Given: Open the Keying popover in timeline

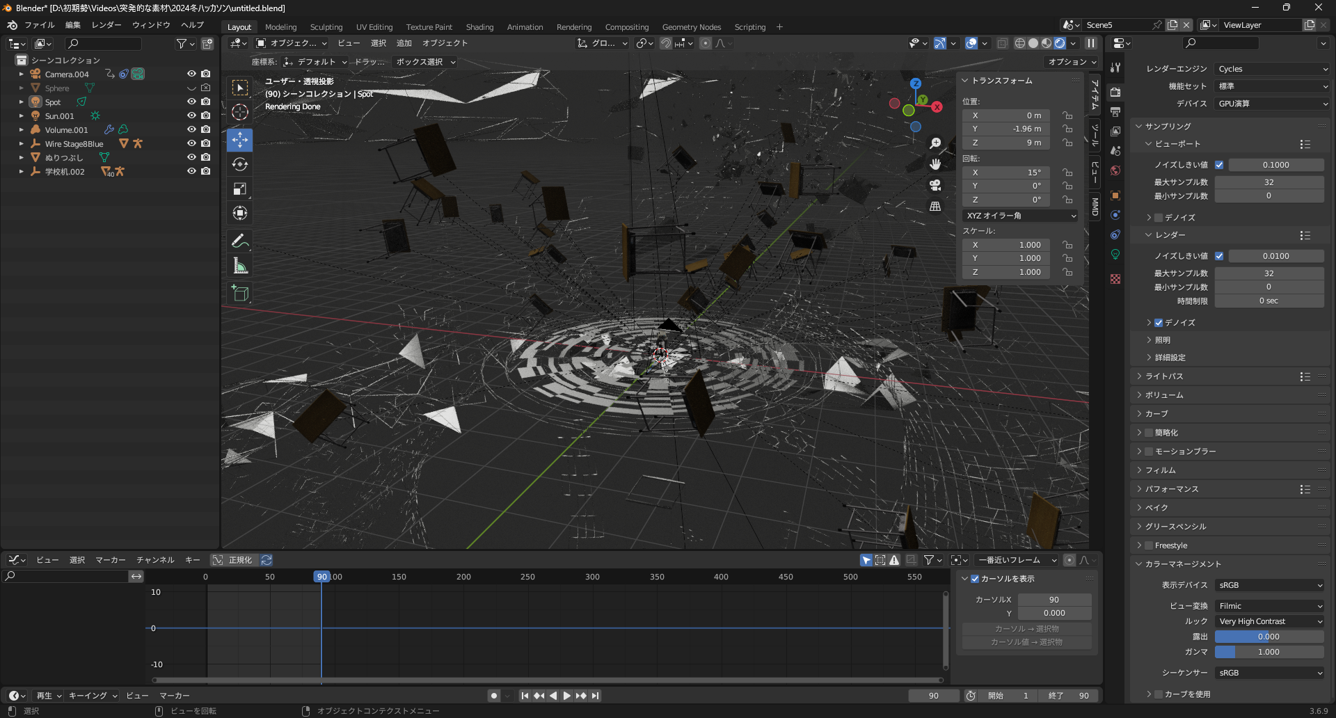Looking at the screenshot, I should coord(93,696).
